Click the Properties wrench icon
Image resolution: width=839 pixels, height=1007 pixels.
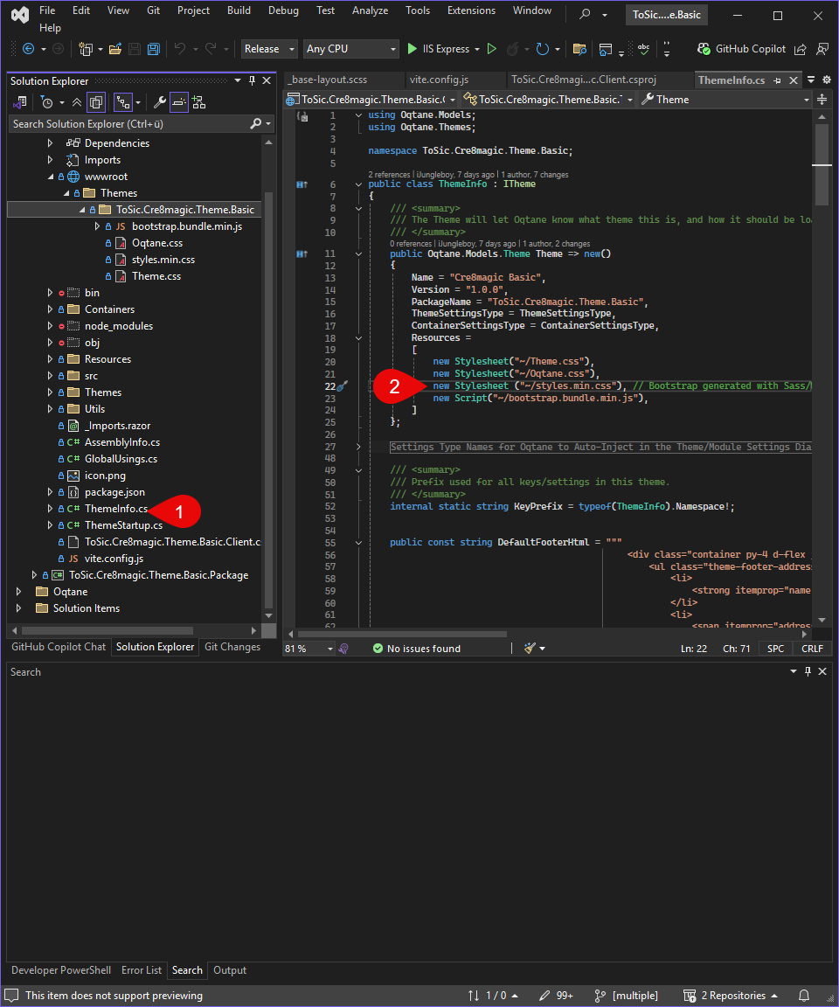[x=159, y=102]
